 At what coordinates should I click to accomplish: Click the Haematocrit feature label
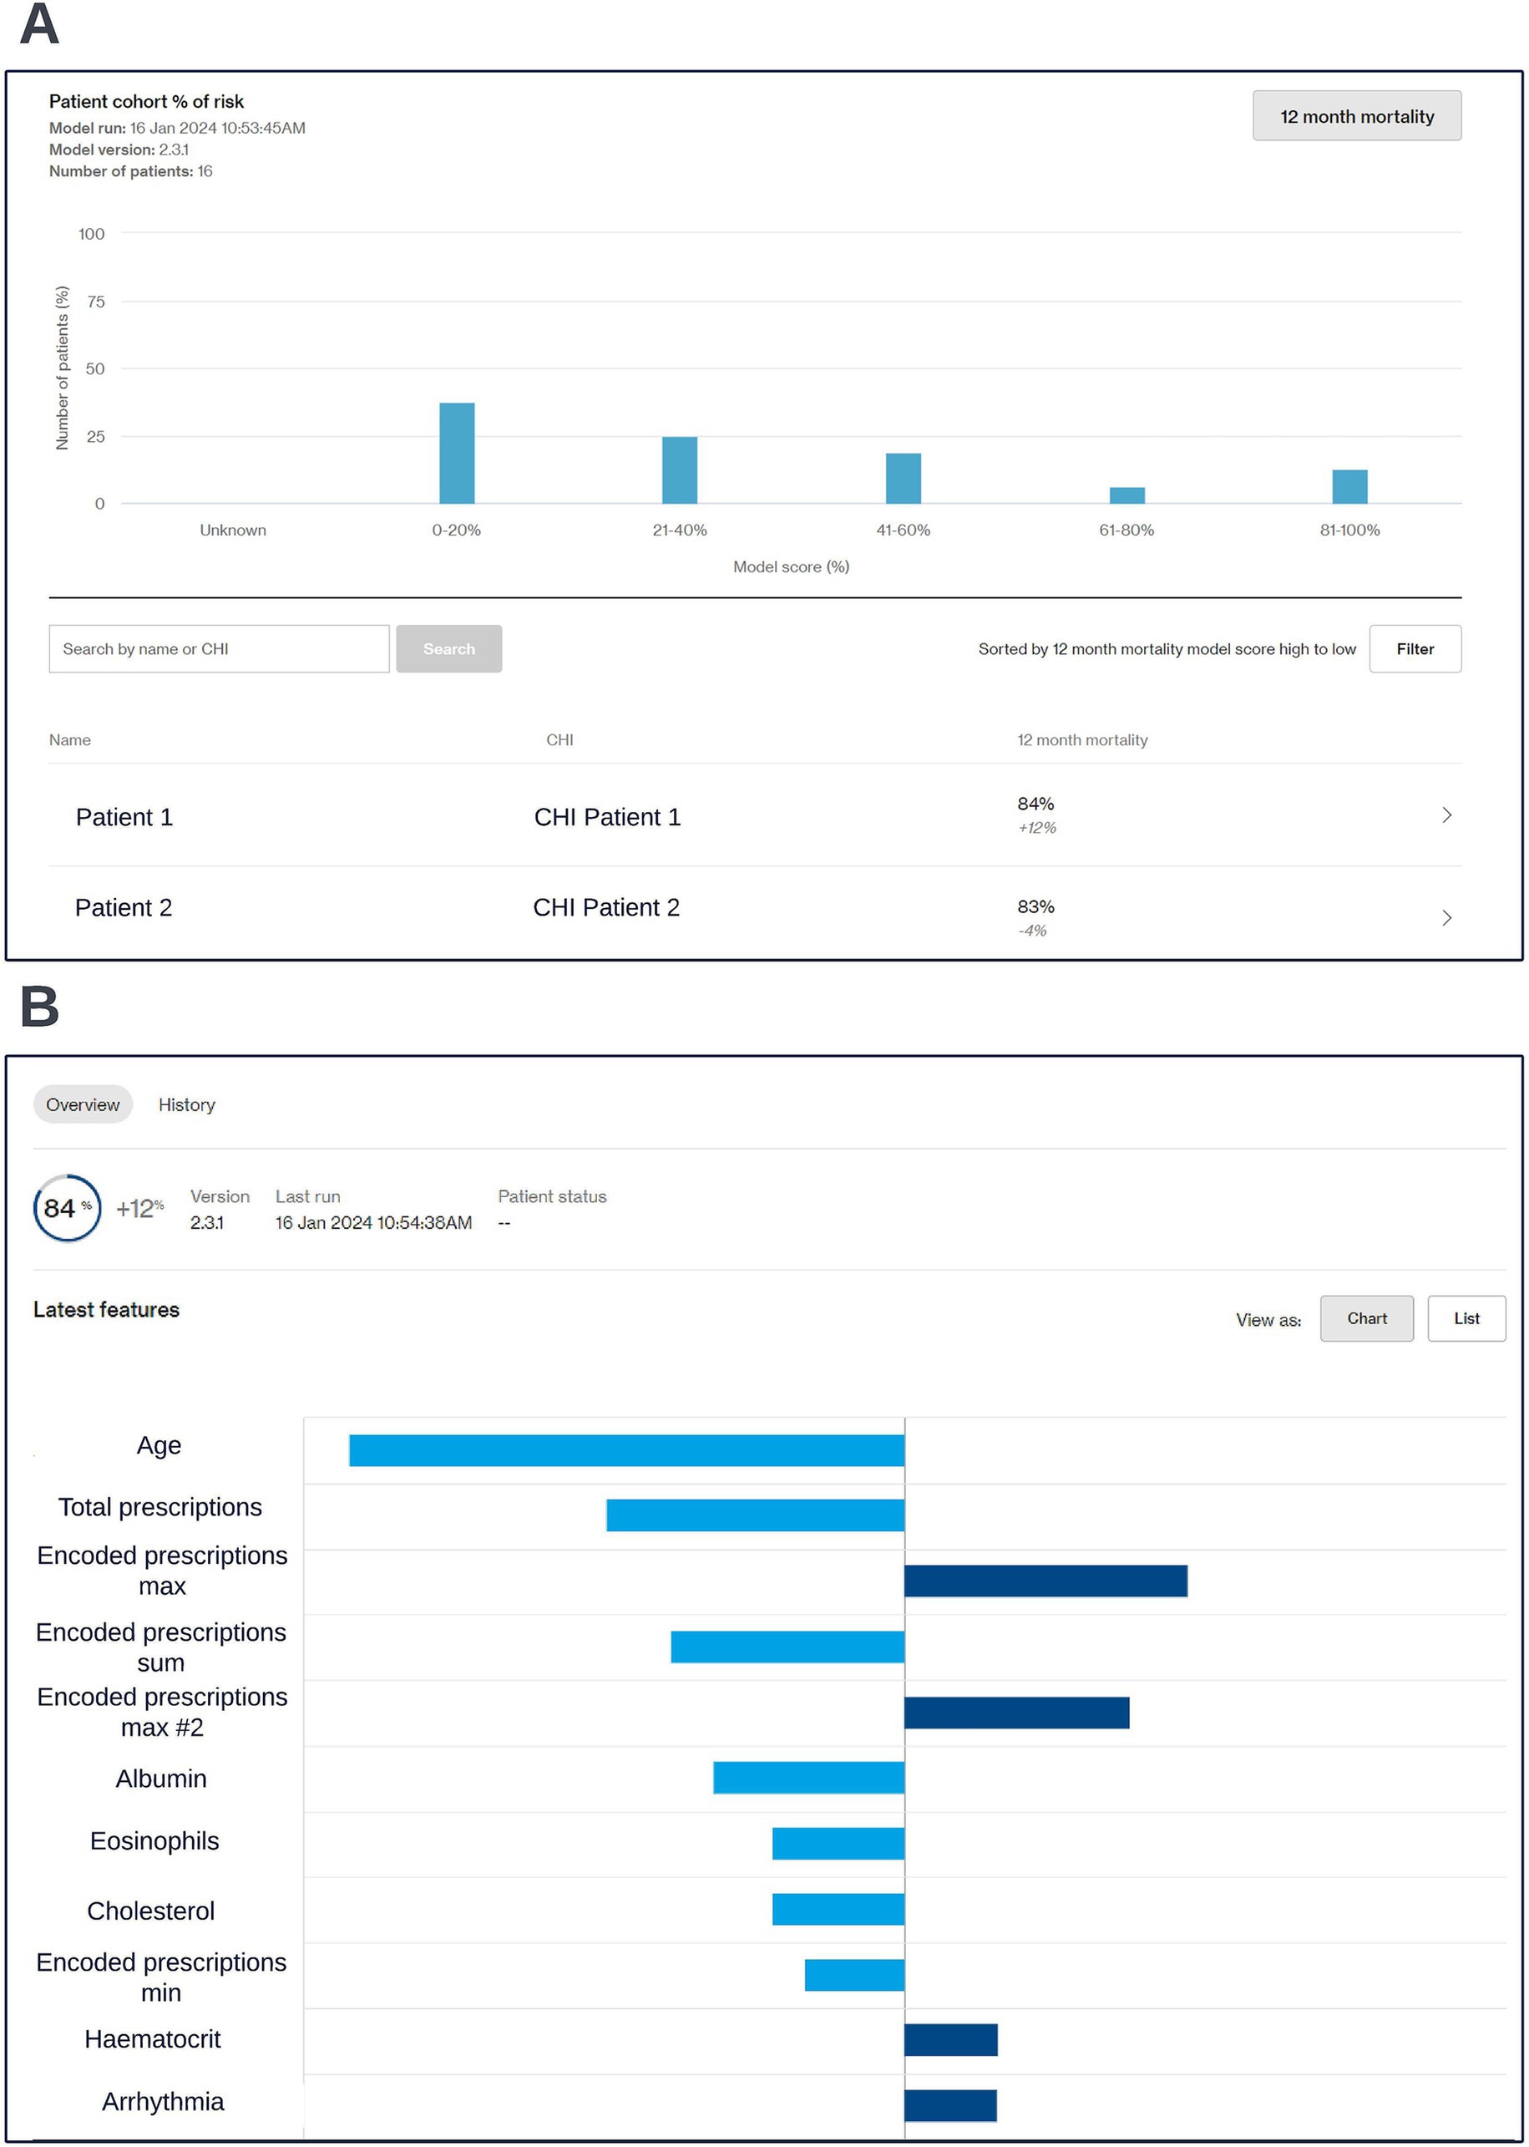click(153, 2038)
